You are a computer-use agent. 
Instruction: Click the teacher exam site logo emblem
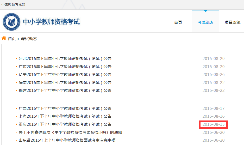pos(11,22)
